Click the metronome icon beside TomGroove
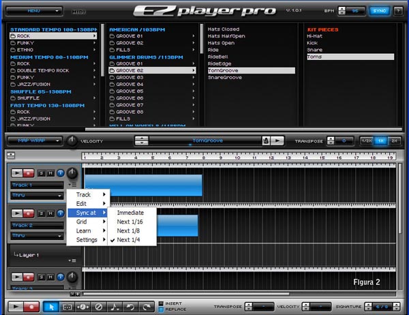 (x=266, y=141)
